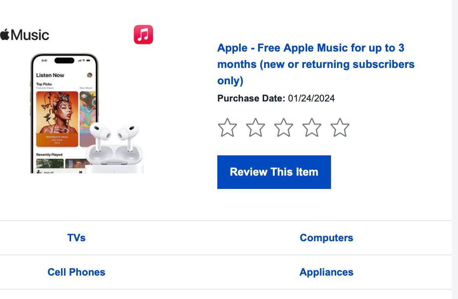Click the product image thumbnail

tap(86, 113)
